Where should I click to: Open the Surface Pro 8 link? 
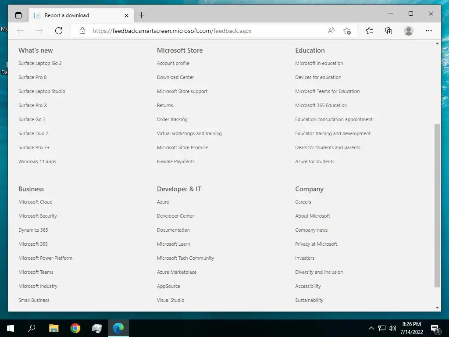tap(32, 77)
